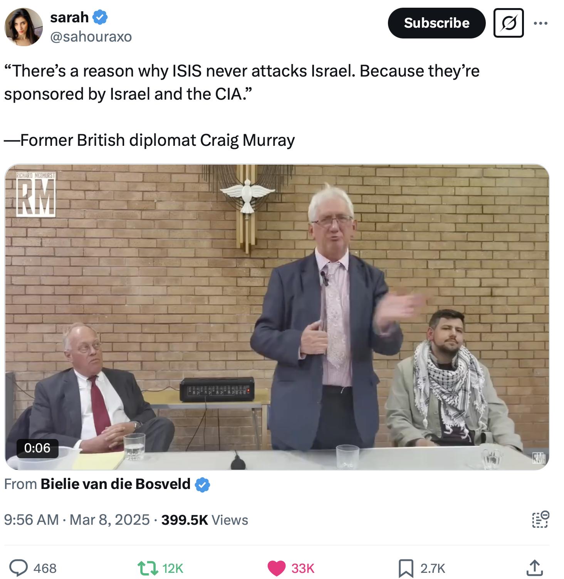Open the three-dot more options menu
This screenshot has width=564, height=579.
[540, 23]
